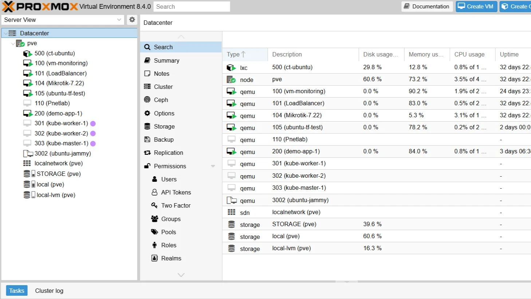The height and width of the screenshot is (299, 531).
Task: Click the purple tag dot on 301 (kube-worker-1)
Action: coord(93,123)
